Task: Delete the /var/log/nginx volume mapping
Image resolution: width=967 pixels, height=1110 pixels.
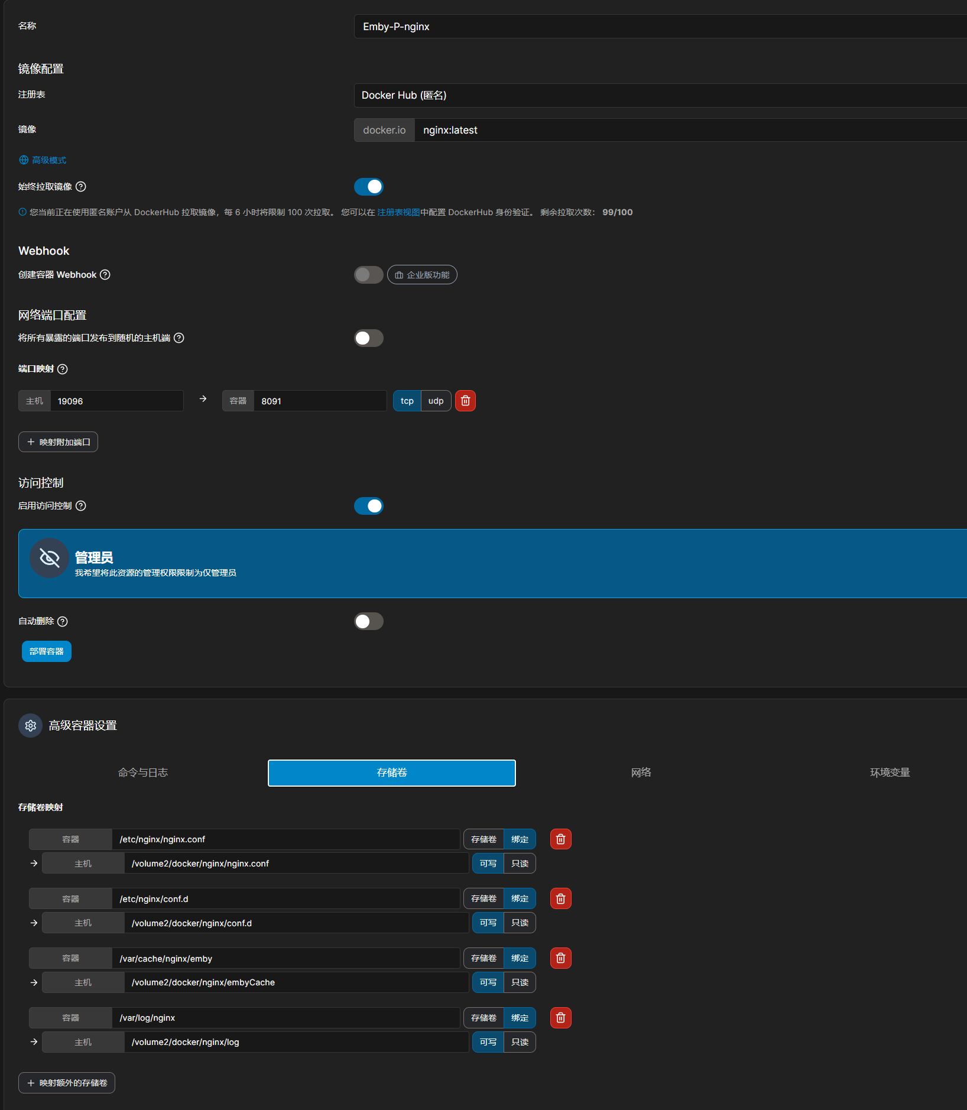Action: [561, 1018]
